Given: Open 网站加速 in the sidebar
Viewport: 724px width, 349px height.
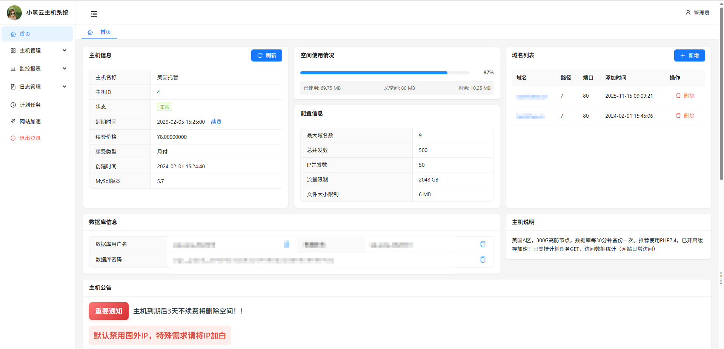Looking at the screenshot, I should pos(30,121).
